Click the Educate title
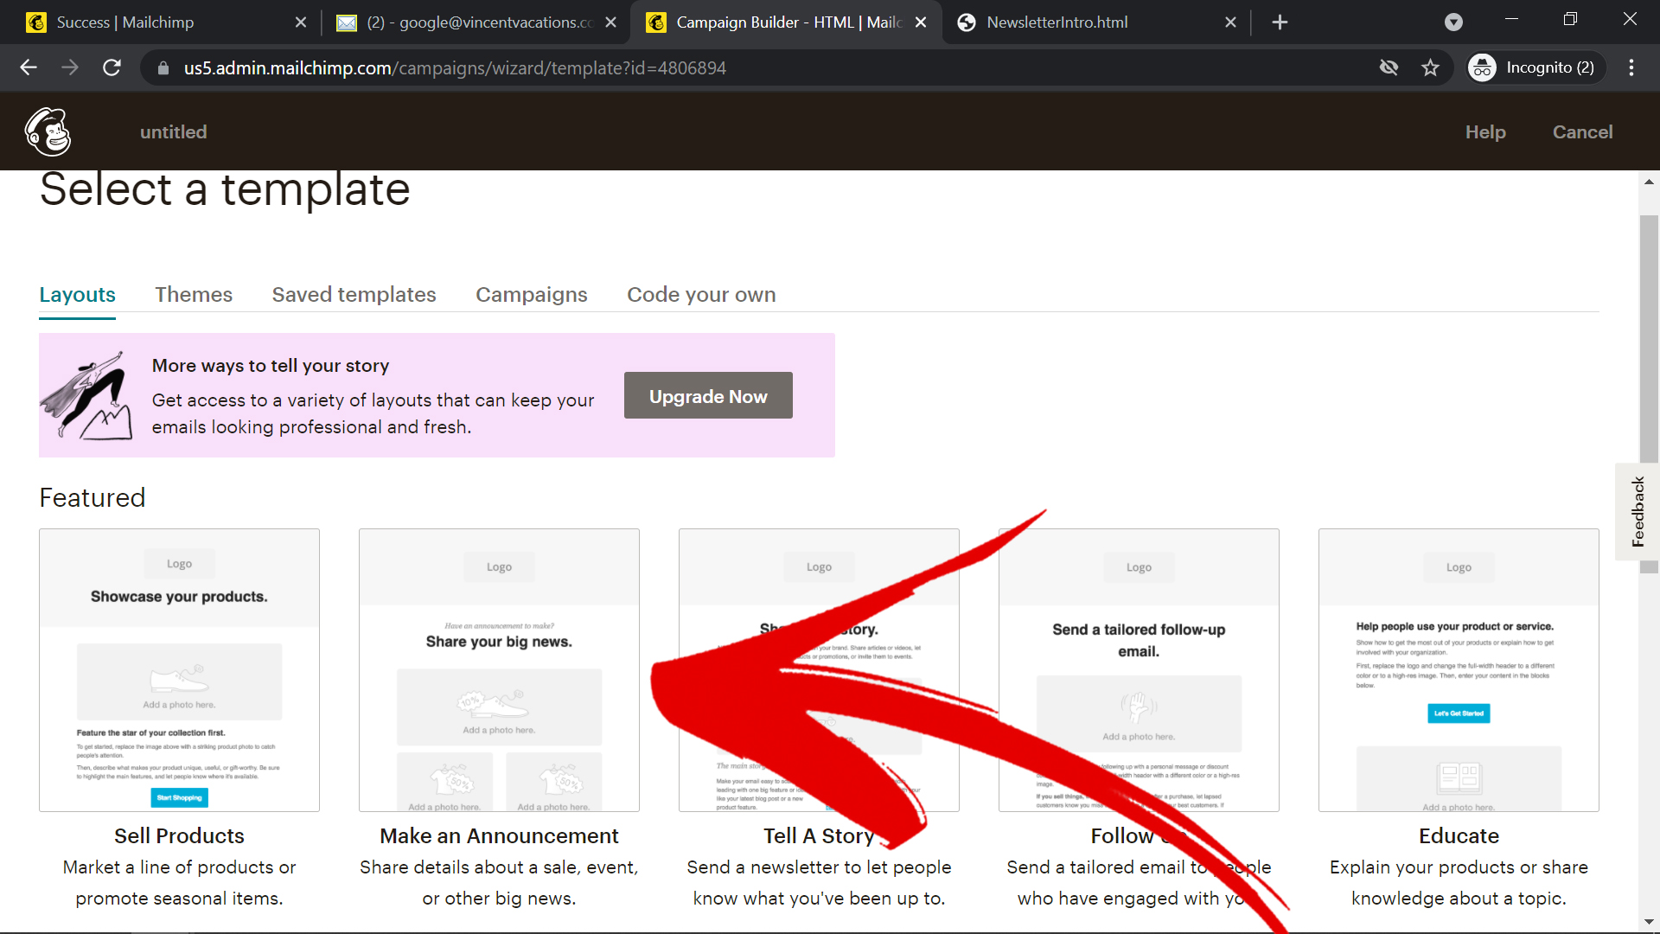This screenshot has width=1660, height=934. point(1459,836)
